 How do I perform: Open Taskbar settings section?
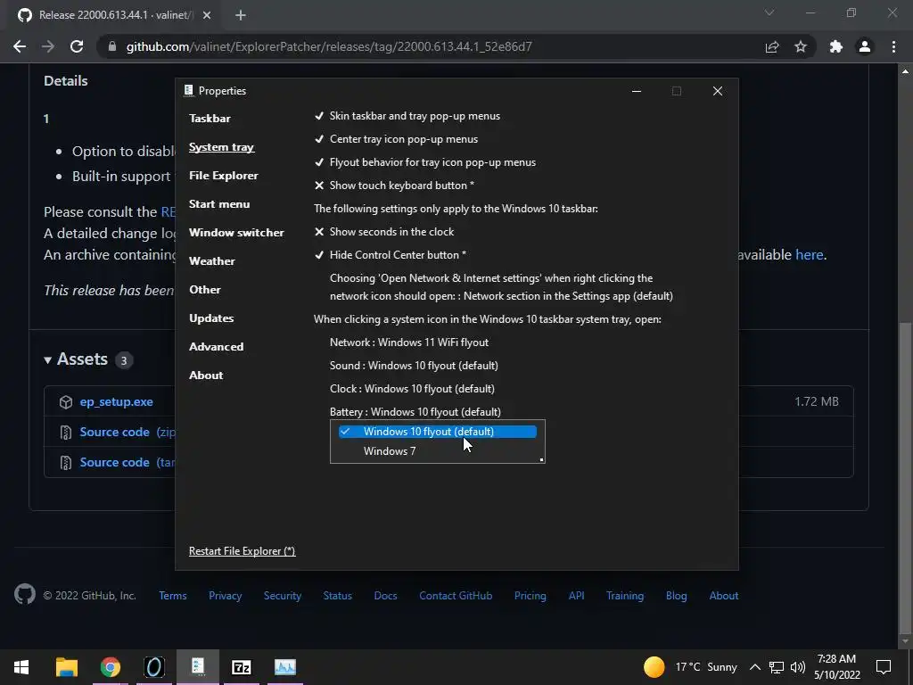pyautogui.click(x=210, y=119)
